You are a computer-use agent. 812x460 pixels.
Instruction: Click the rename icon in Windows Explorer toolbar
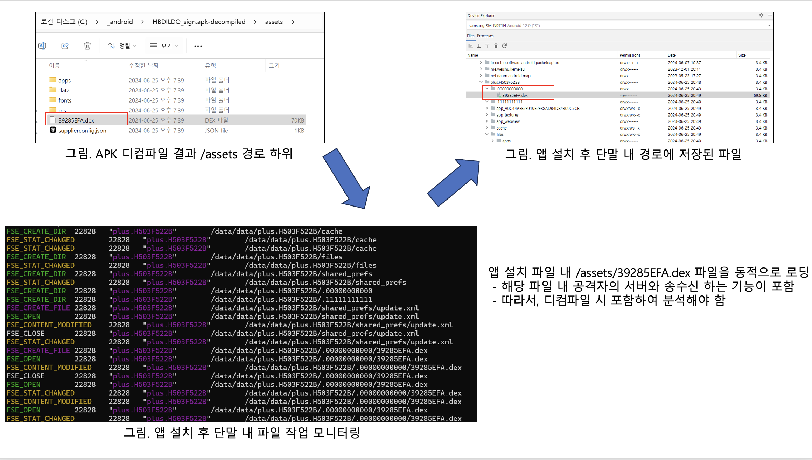42,46
